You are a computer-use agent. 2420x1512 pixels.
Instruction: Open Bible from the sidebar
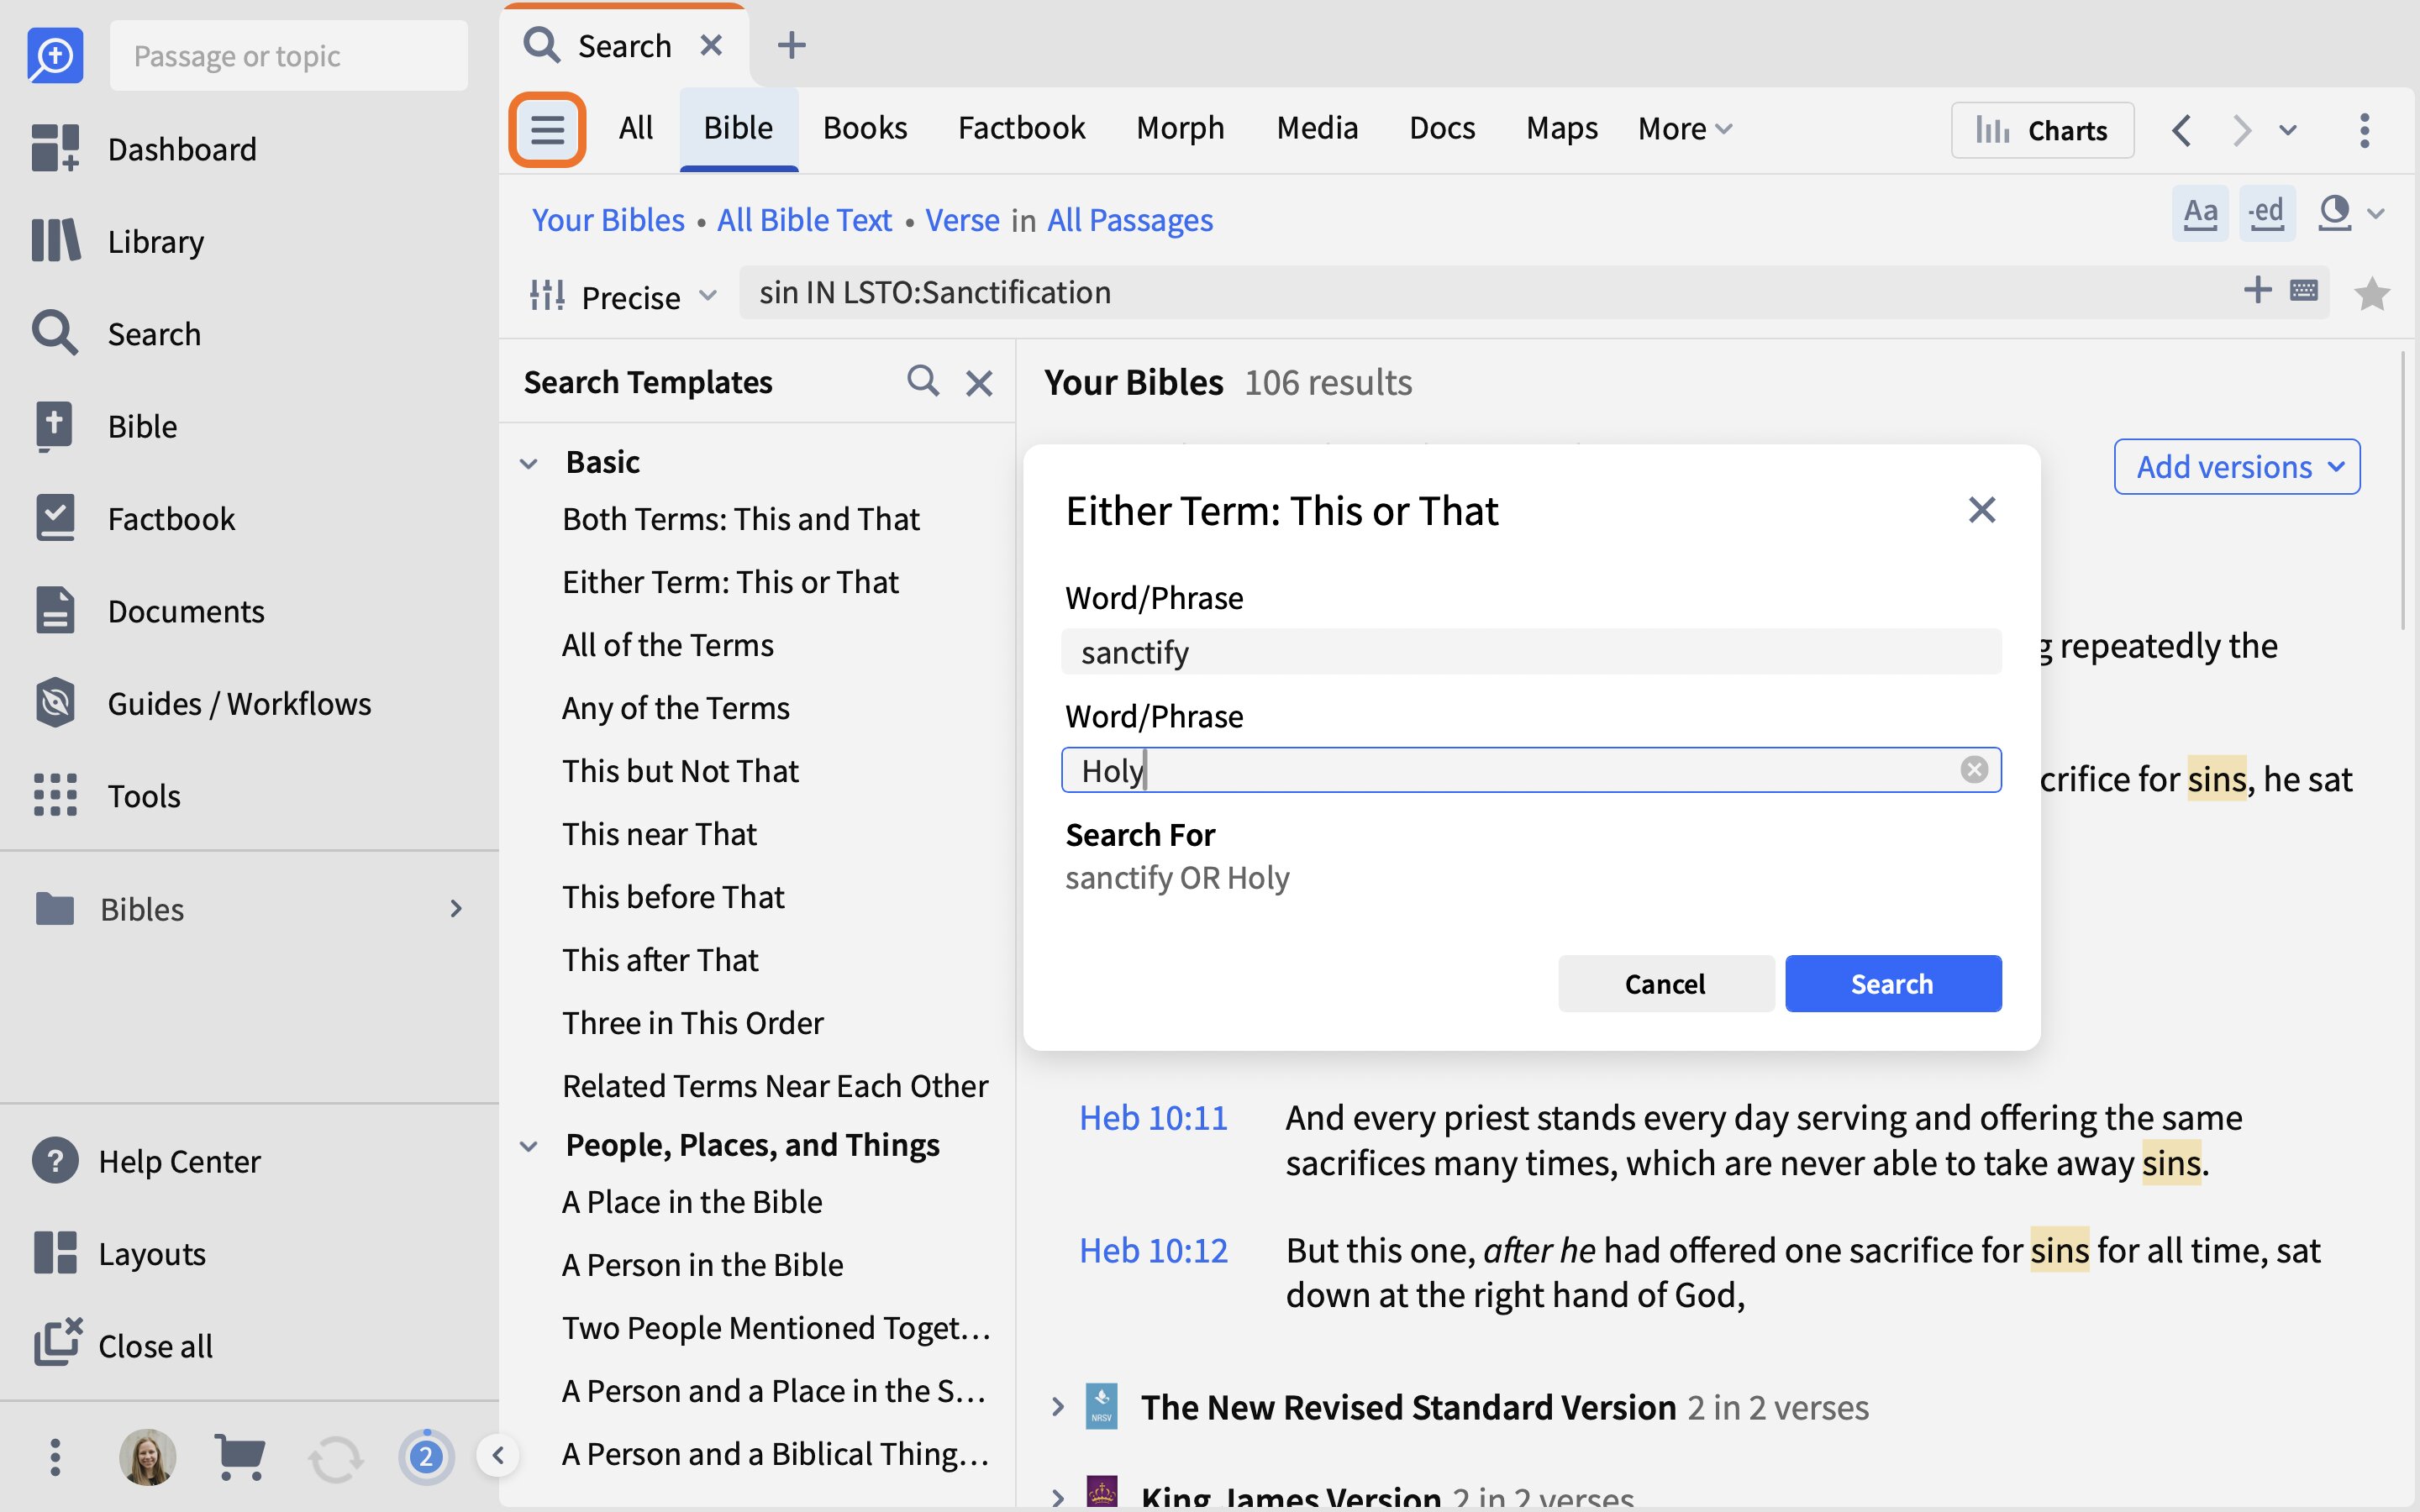[x=142, y=426]
